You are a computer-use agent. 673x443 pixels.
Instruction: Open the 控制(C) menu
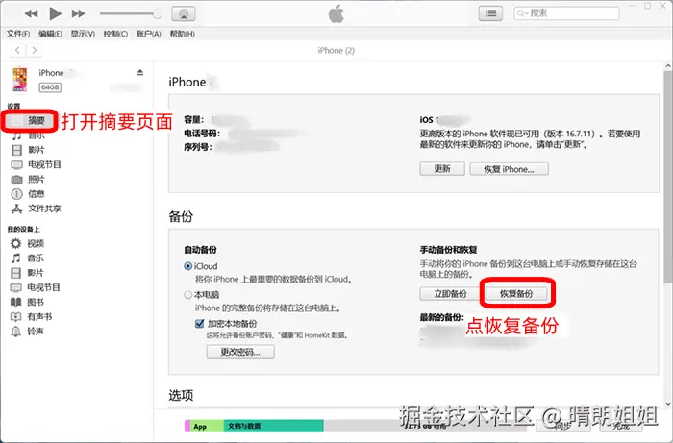pyautogui.click(x=115, y=34)
